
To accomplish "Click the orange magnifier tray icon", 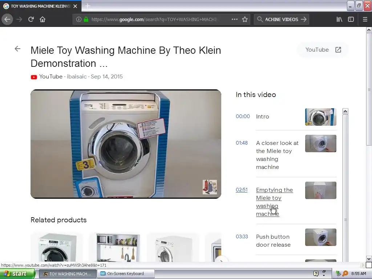I will tap(345, 274).
